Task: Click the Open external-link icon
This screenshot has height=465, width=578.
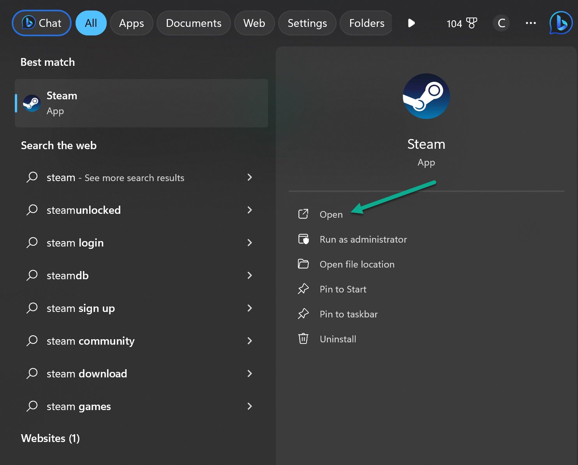Action: [x=303, y=214]
